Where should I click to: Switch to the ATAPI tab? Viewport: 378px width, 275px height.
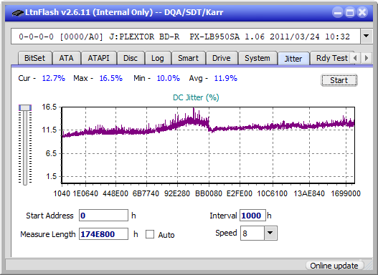click(98, 58)
